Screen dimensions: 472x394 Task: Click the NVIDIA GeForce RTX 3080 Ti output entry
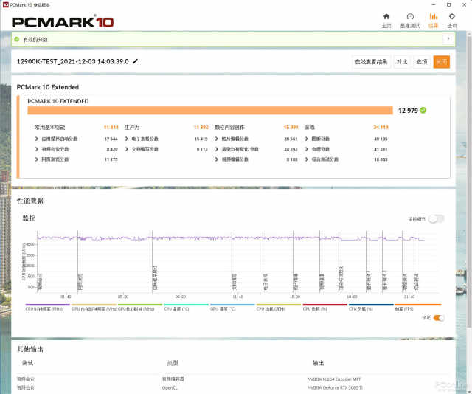coord(335,387)
